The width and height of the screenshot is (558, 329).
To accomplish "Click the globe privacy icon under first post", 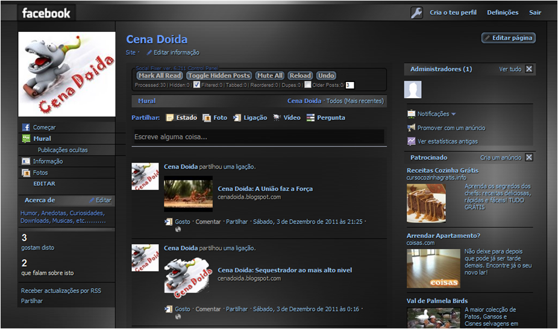I will [x=178, y=230].
